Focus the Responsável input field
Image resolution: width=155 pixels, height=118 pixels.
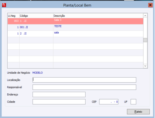[x=84, y=87]
